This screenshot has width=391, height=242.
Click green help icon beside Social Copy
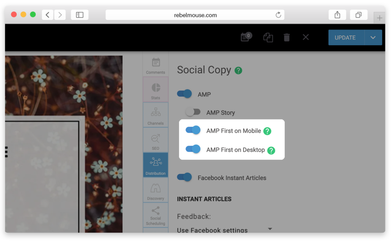click(x=238, y=71)
